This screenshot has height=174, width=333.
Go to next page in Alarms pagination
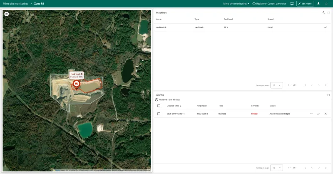319,168
